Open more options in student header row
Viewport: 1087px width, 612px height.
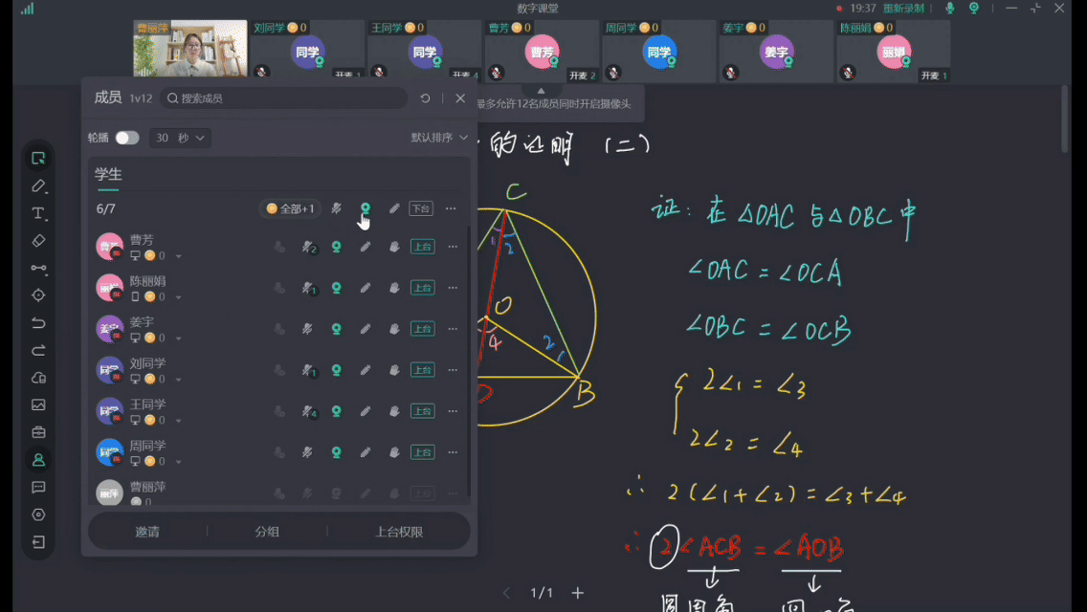tap(451, 208)
